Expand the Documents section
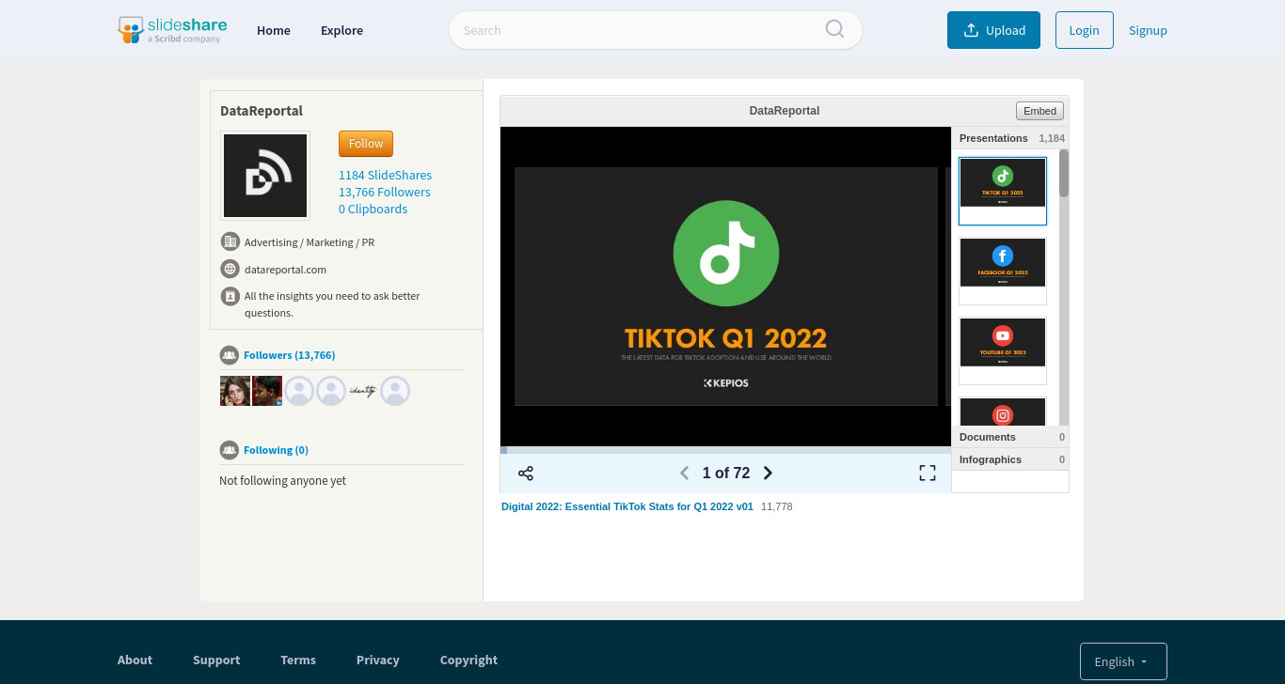 (x=1010, y=437)
